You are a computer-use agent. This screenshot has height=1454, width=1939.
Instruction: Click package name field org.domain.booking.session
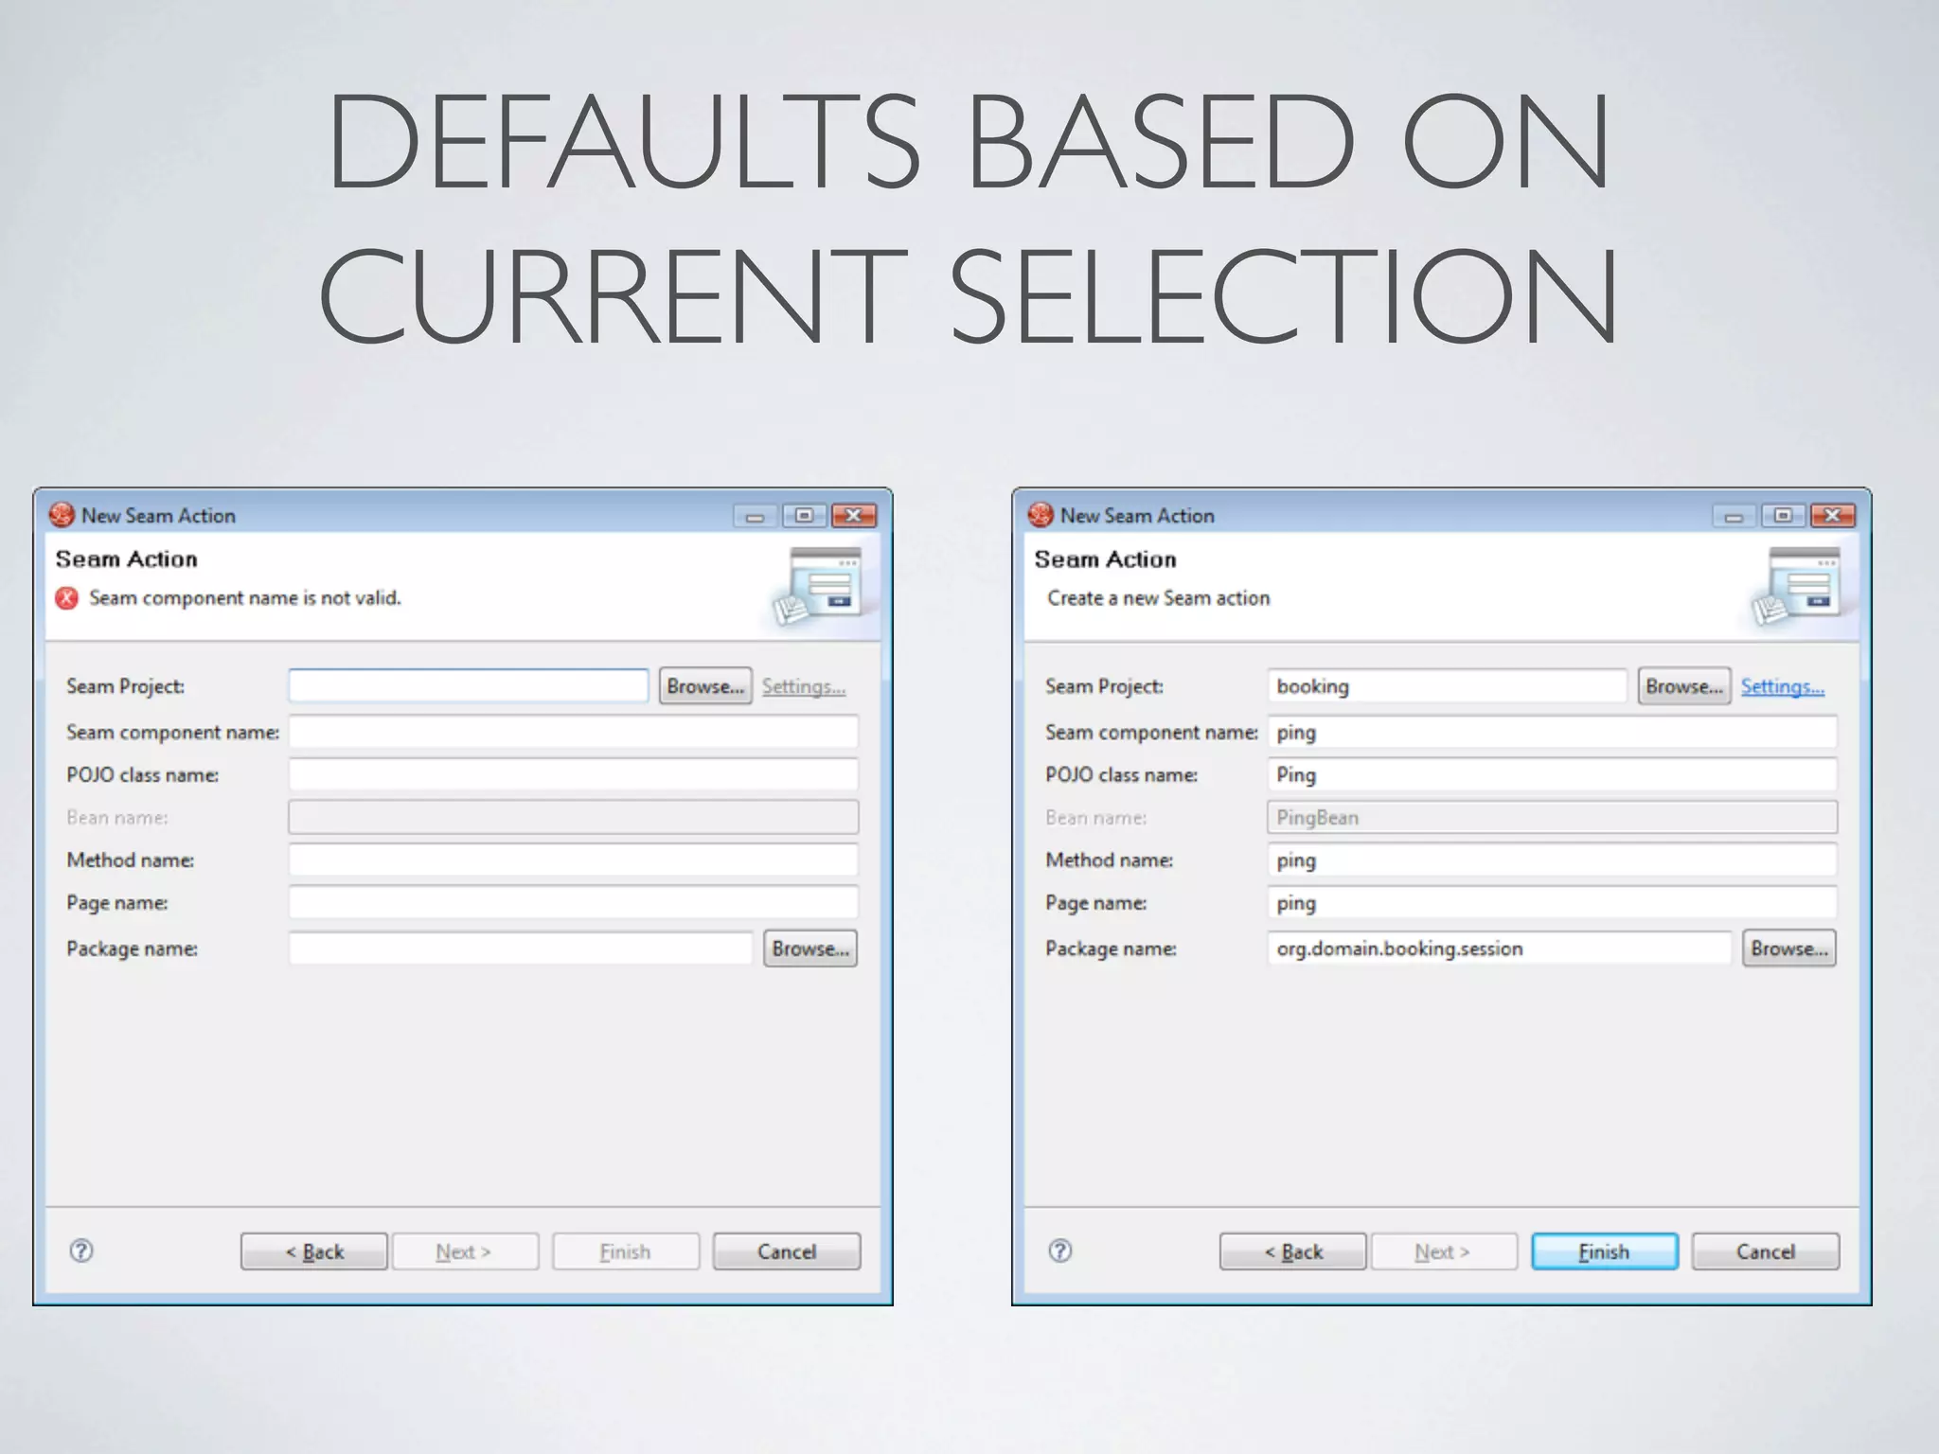coord(1498,949)
